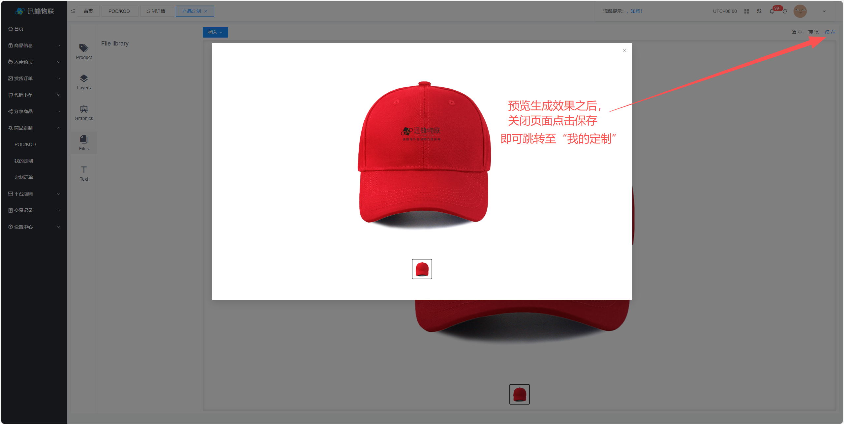Screen dimensions: 844x424
Task: Switch to the 定制详情 tab
Action: 156,11
